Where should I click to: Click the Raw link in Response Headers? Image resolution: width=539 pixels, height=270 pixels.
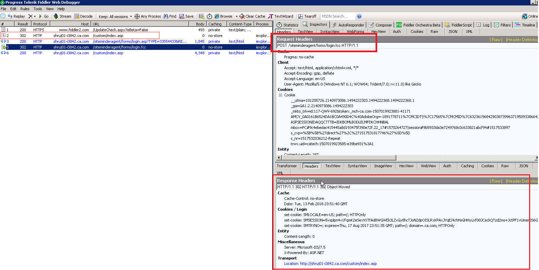[x=496, y=181]
